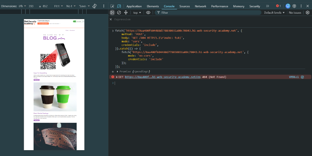Expand the GET 404 error message
This screenshot has width=312, height=156.
pos(117,77)
